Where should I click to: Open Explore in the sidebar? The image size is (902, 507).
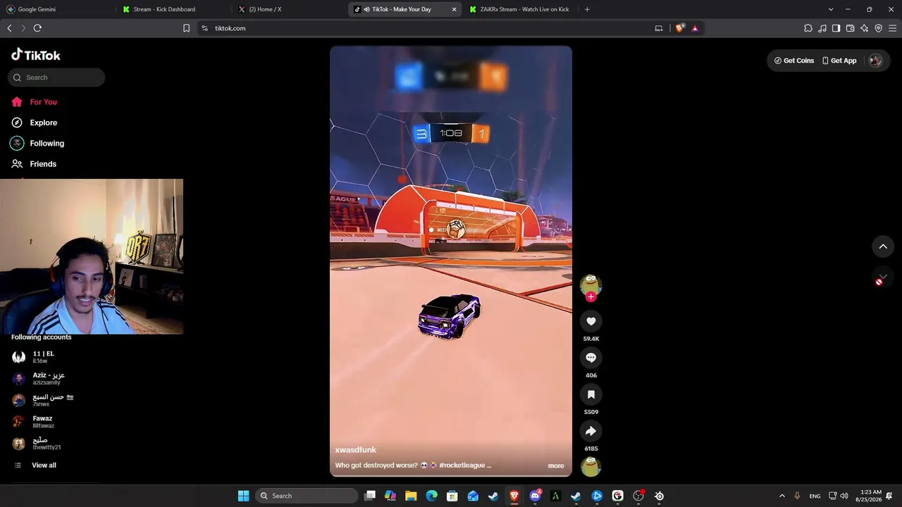coord(35,123)
